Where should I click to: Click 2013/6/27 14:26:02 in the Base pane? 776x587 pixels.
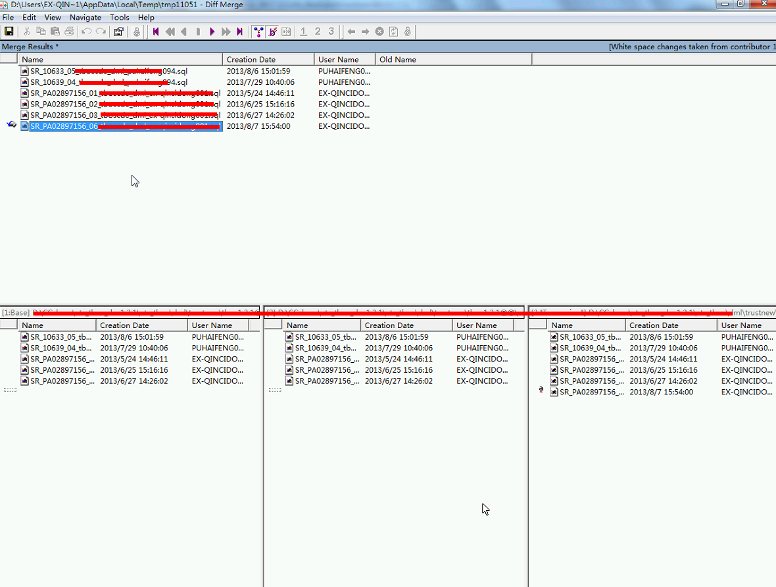(x=134, y=381)
